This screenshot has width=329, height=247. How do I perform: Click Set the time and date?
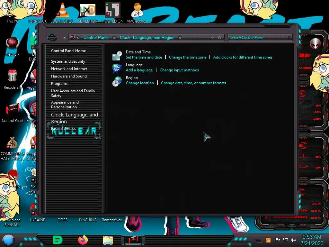pos(144,57)
